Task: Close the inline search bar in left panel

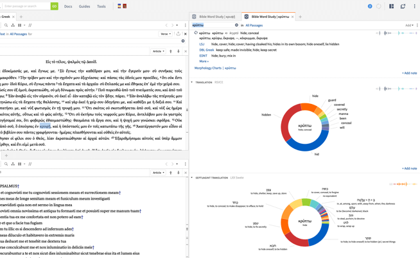Action: (x=185, y=34)
